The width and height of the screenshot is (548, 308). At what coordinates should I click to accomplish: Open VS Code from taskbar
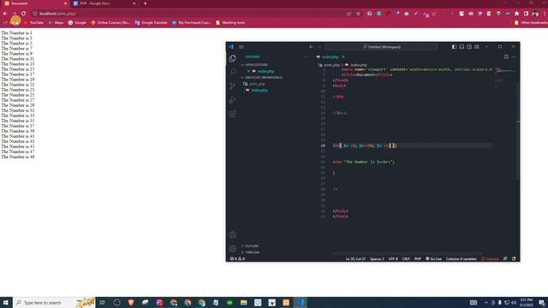[x=301, y=302]
